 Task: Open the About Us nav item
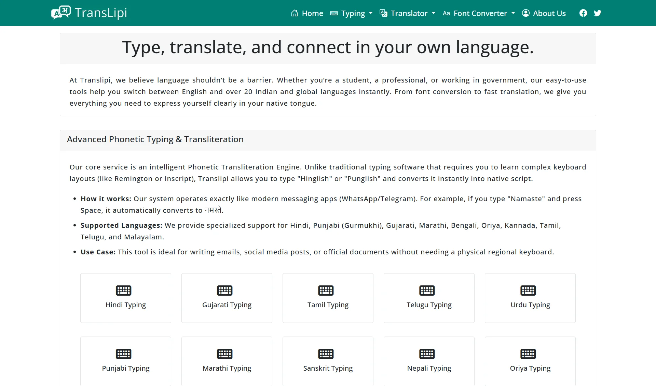tap(544, 13)
